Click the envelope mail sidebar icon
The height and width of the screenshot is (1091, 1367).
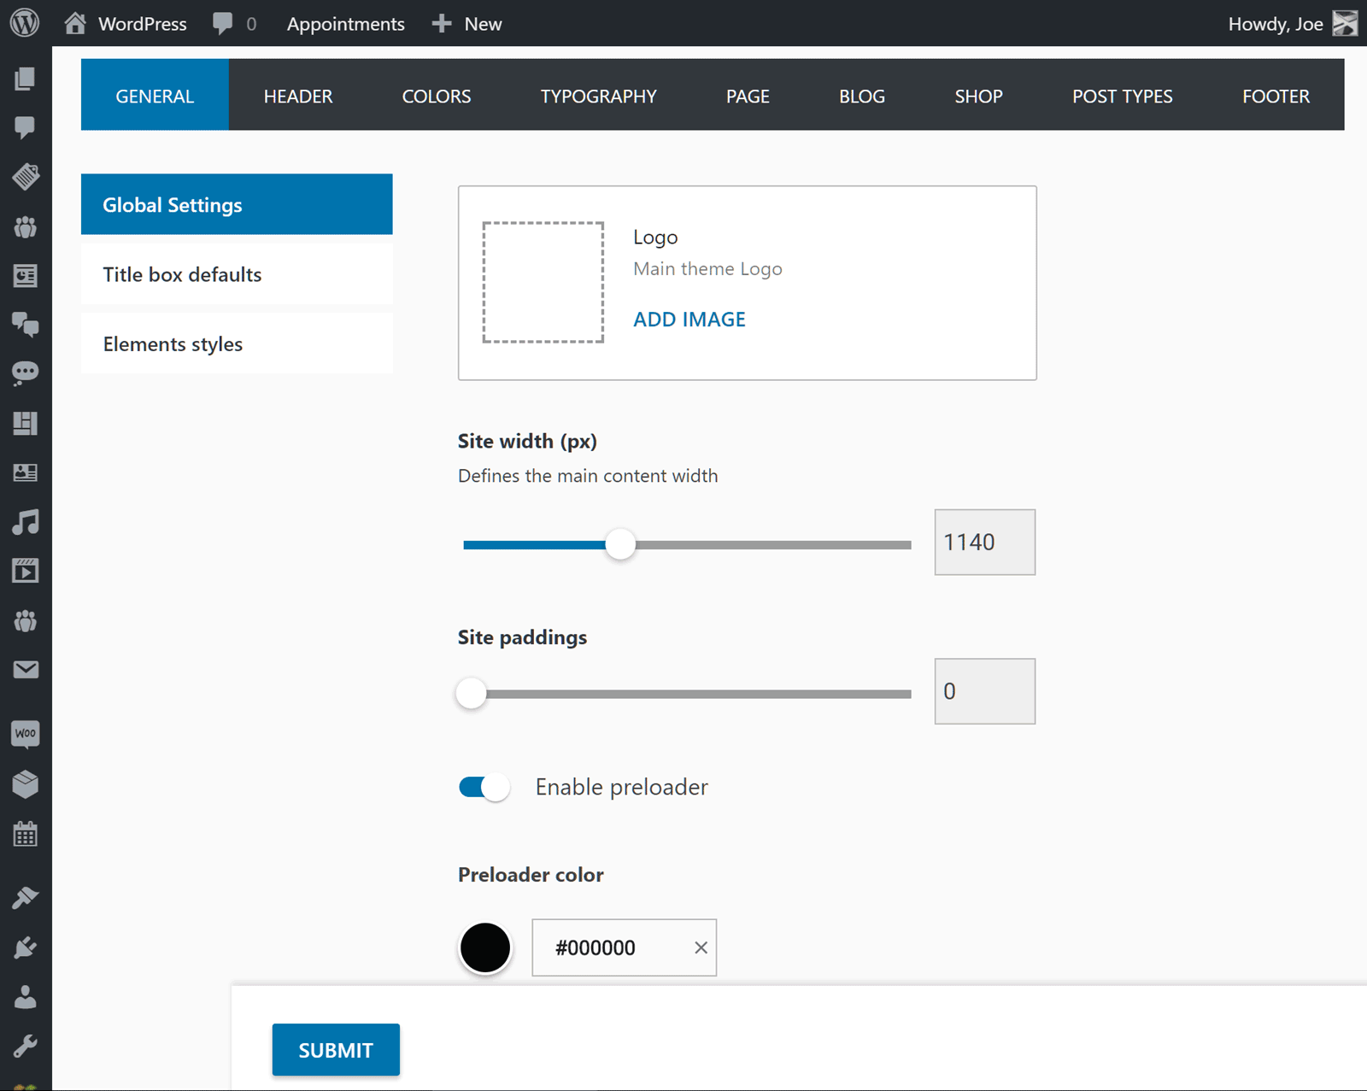pyautogui.click(x=26, y=670)
